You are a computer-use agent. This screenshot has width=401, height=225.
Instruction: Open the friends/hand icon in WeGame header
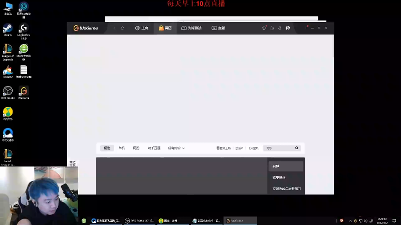pyautogui.click(x=272, y=28)
